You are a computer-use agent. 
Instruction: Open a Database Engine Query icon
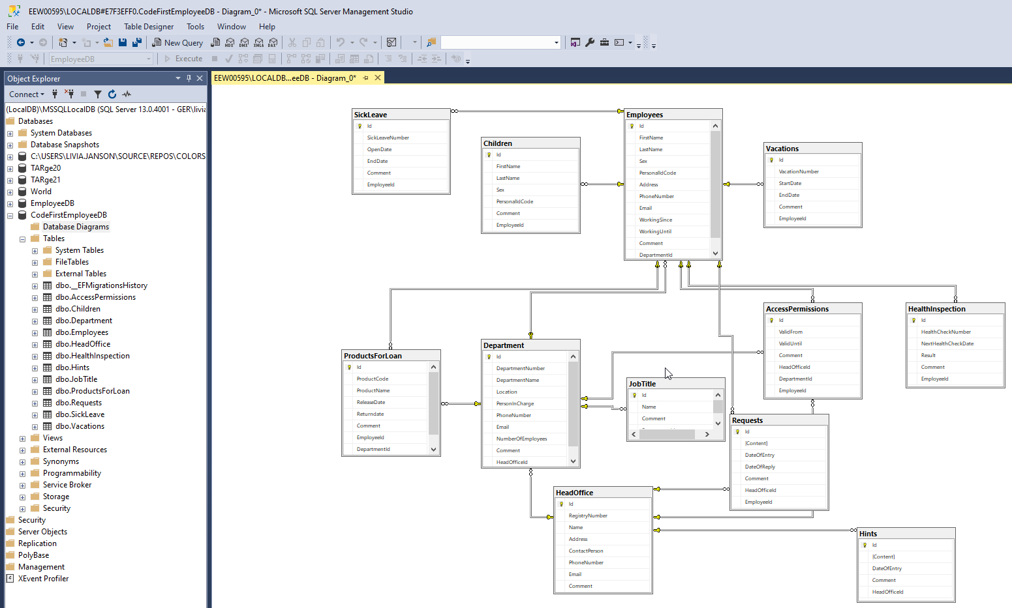pos(215,42)
